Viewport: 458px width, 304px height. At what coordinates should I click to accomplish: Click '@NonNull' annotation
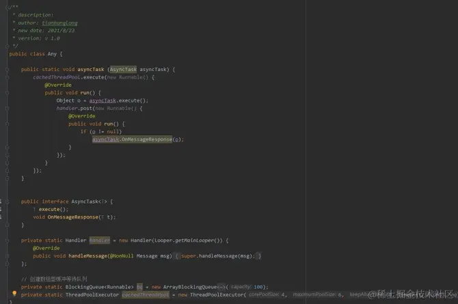click(122, 255)
